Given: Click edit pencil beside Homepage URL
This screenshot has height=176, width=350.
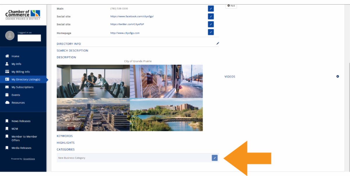Looking at the screenshot, I should point(211,32).
